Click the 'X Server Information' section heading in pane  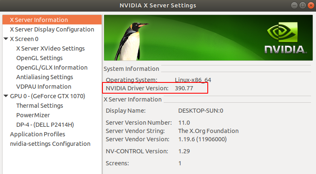pyautogui.click(x=133, y=99)
